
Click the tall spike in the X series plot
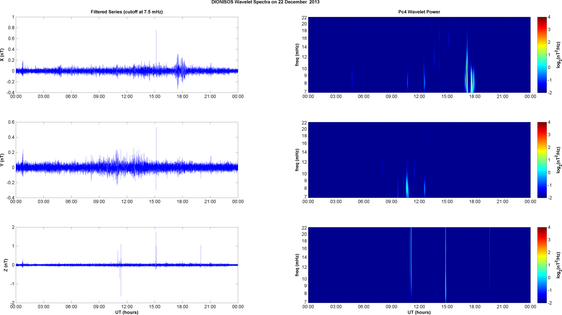click(x=156, y=48)
